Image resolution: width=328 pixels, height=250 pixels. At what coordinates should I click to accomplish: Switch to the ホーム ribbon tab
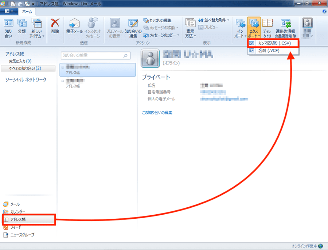click(27, 12)
